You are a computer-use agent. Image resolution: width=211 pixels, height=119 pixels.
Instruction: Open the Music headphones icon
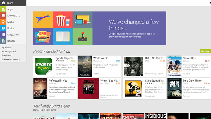click(3, 22)
